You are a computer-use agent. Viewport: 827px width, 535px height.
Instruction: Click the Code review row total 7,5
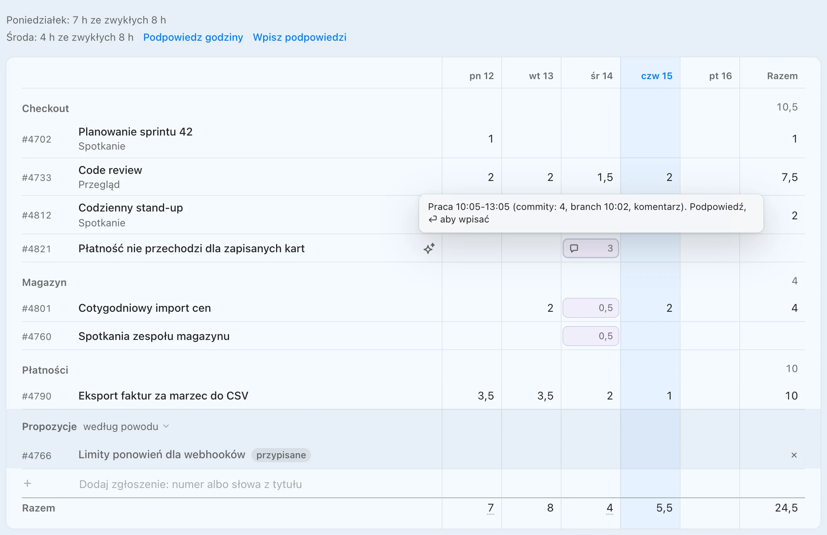pos(789,177)
